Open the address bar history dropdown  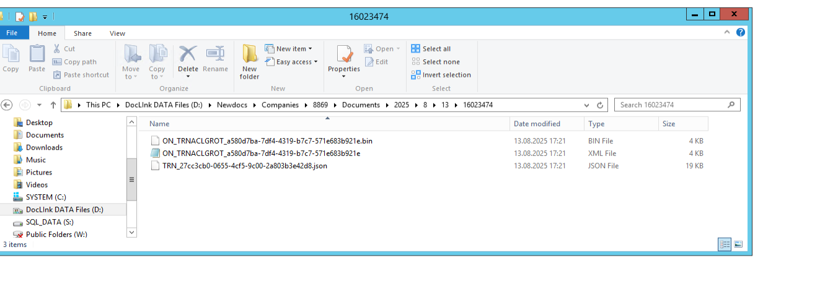(x=587, y=105)
